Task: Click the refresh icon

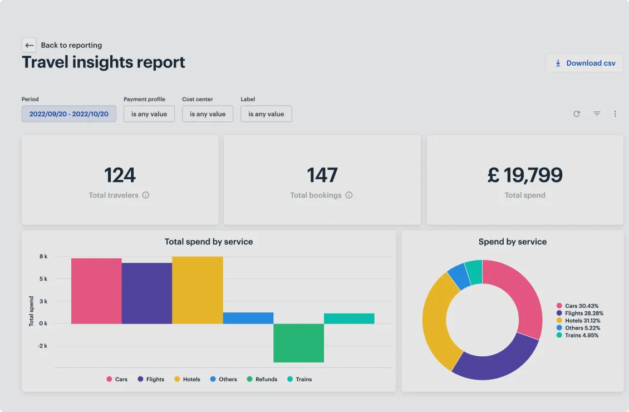Action: [x=577, y=114]
